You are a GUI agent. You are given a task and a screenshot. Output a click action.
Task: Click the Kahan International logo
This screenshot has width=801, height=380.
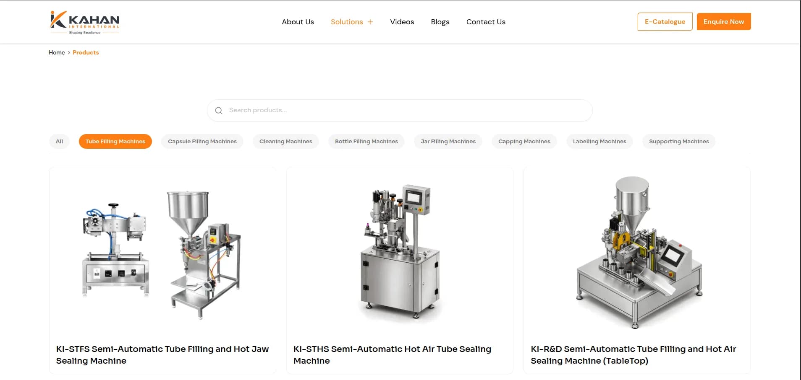pos(84,22)
